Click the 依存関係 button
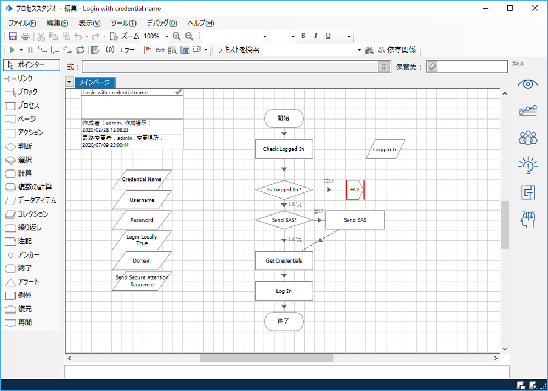The image size is (548, 391). pos(397,50)
